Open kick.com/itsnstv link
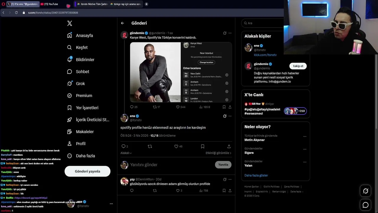 [x=265, y=55]
